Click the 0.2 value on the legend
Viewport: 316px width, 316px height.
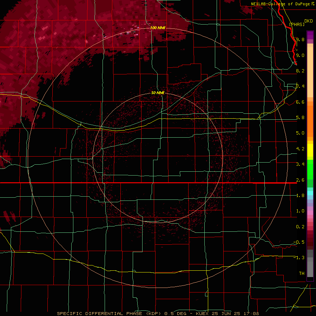pyautogui.click(x=300, y=227)
